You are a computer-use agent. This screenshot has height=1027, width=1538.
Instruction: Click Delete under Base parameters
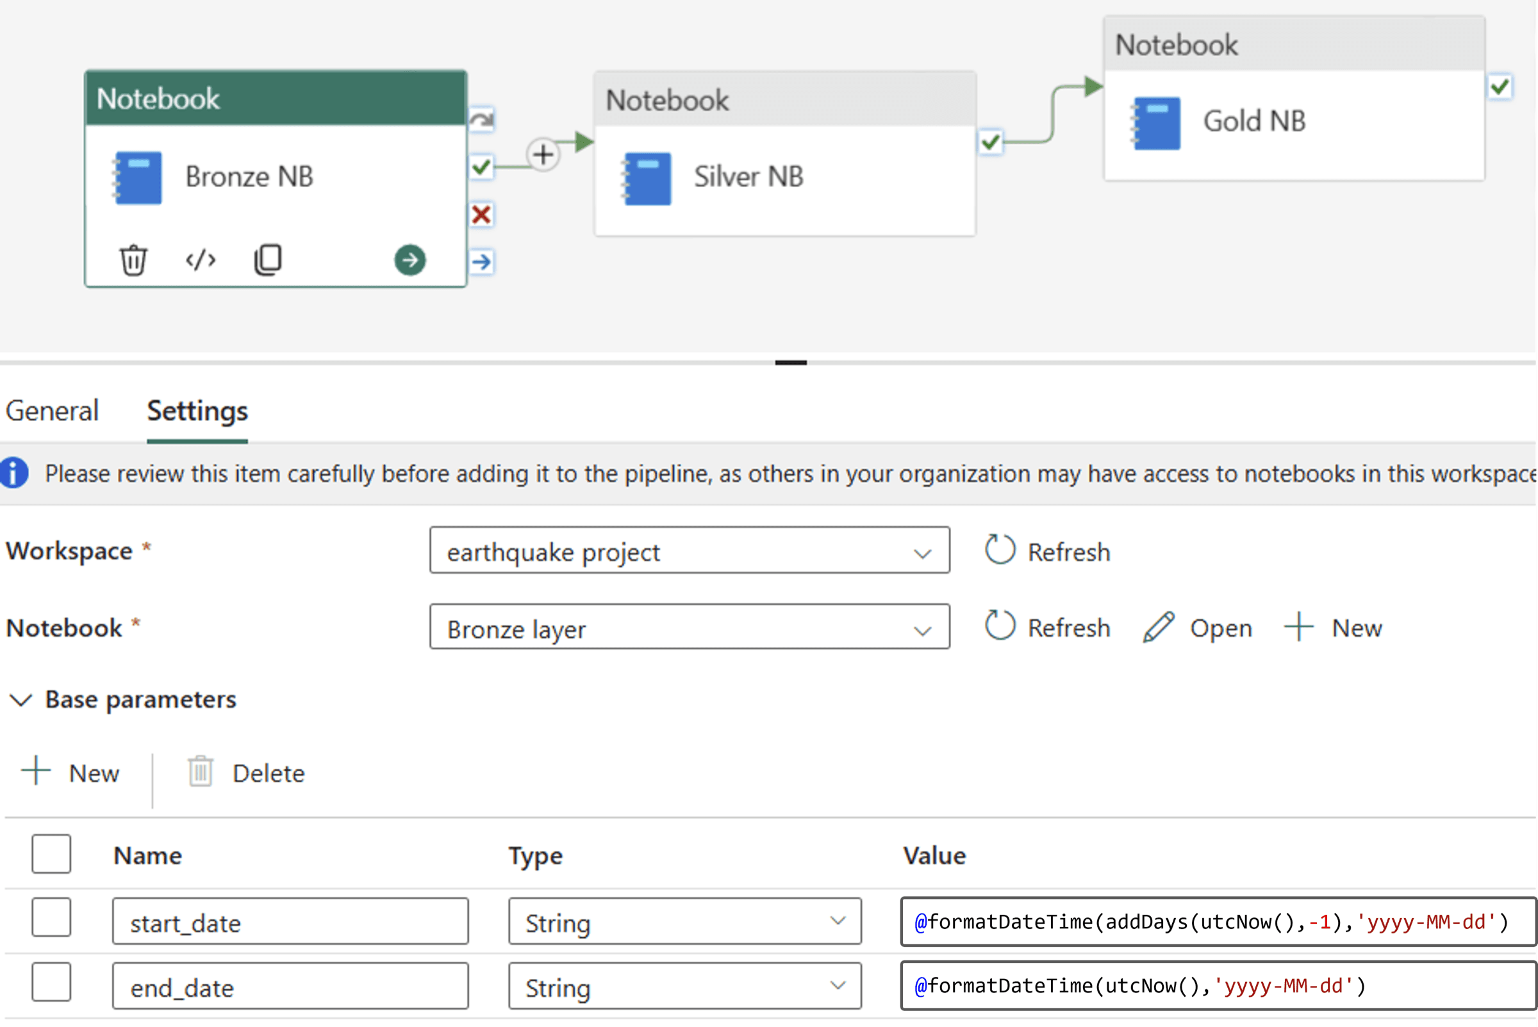coord(246,773)
